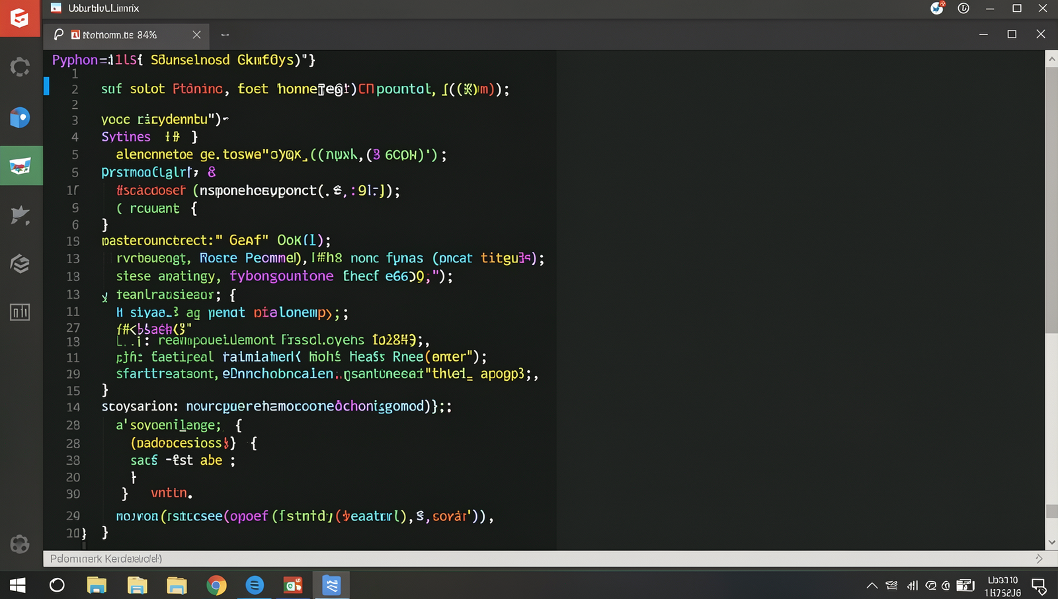Expand the system tray hidden icons chevron
The height and width of the screenshot is (599, 1058).
872,586
